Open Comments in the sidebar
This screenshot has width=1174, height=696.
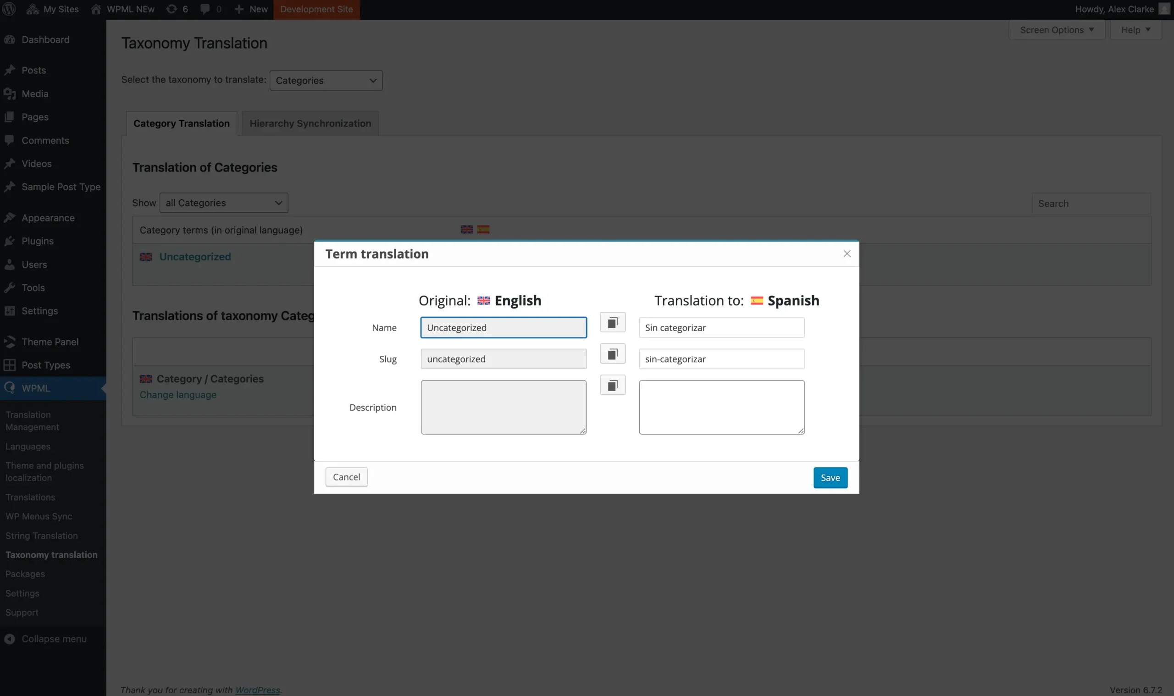point(53,140)
